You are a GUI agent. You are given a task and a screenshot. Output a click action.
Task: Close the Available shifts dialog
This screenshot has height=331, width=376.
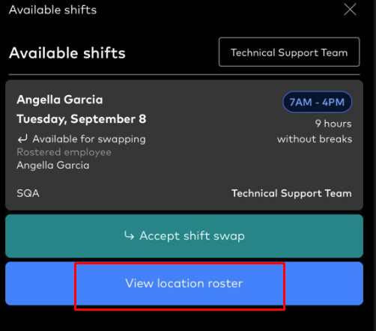tap(350, 10)
